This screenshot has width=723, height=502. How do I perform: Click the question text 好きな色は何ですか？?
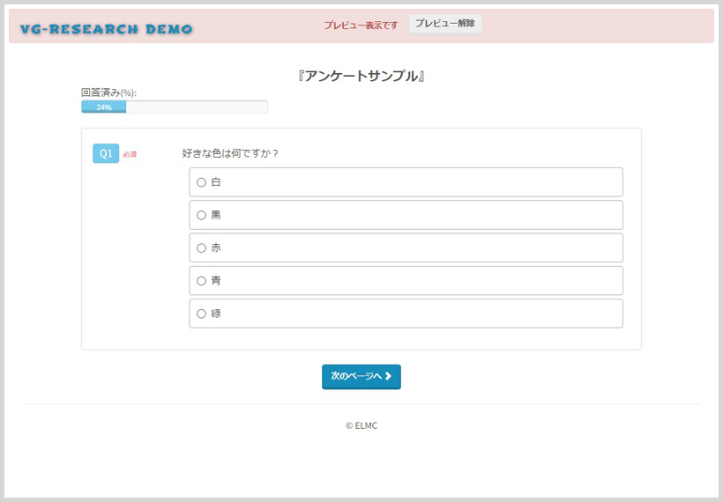tap(230, 153)
